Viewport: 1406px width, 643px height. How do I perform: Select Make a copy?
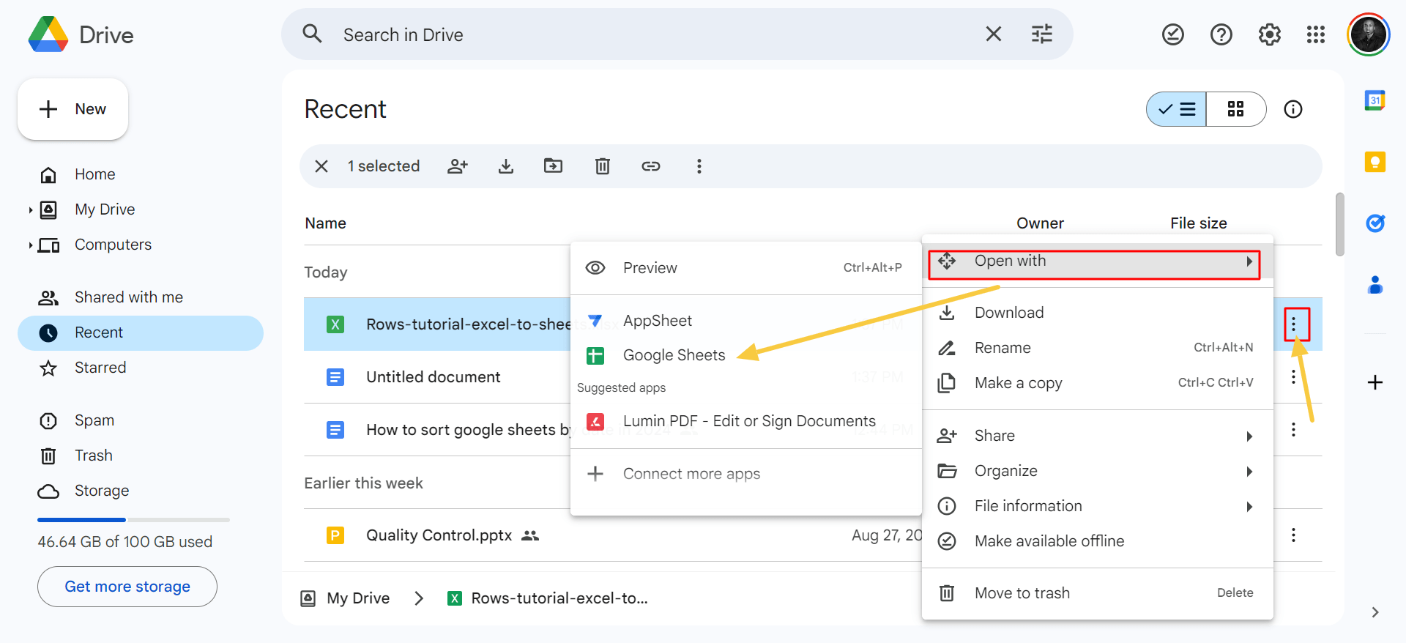(x=1097, y=383)
